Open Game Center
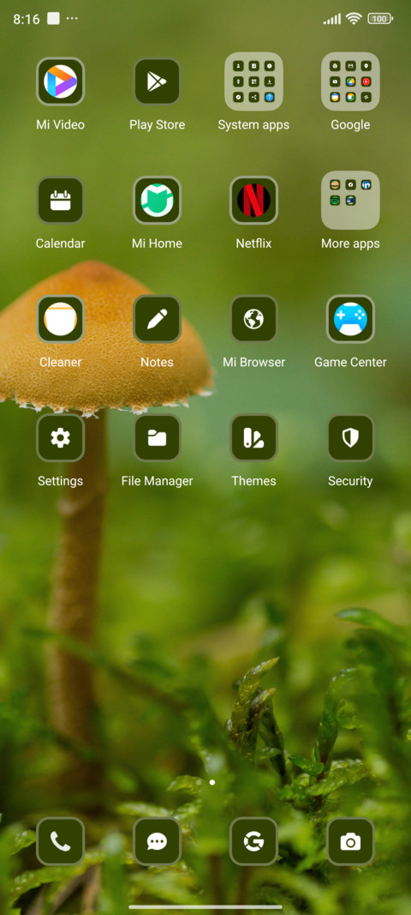 (350, 319)
